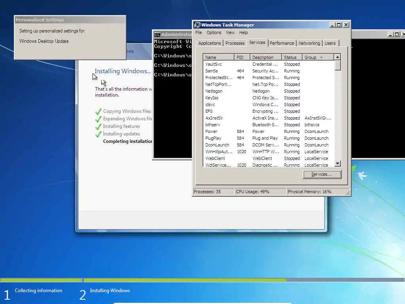Select the bthserv service row
The image size is (405, 304).
point(269,125)
